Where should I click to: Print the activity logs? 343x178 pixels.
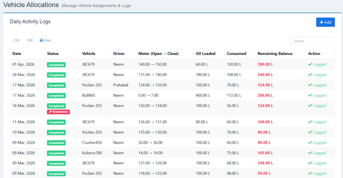45,41
